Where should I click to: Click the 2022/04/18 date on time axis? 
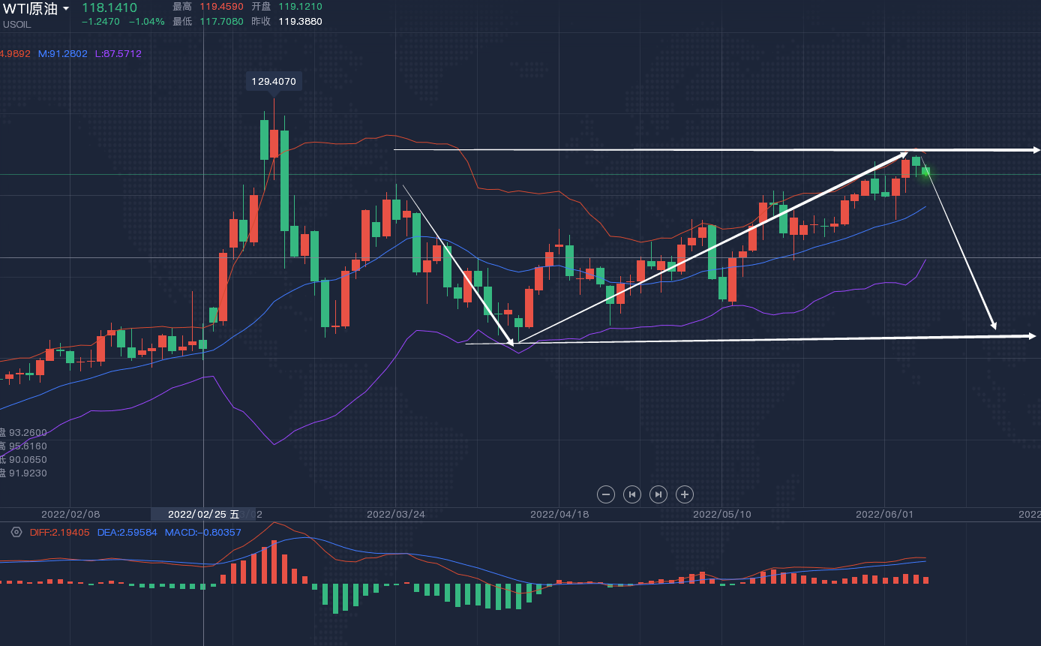[x=559, y=514]
